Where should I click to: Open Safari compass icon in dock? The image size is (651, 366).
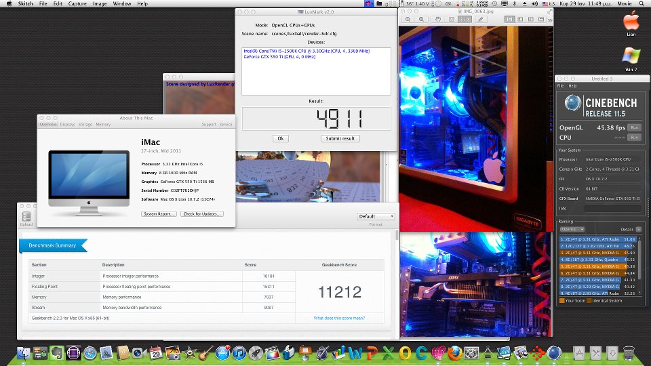click(90, 353)
